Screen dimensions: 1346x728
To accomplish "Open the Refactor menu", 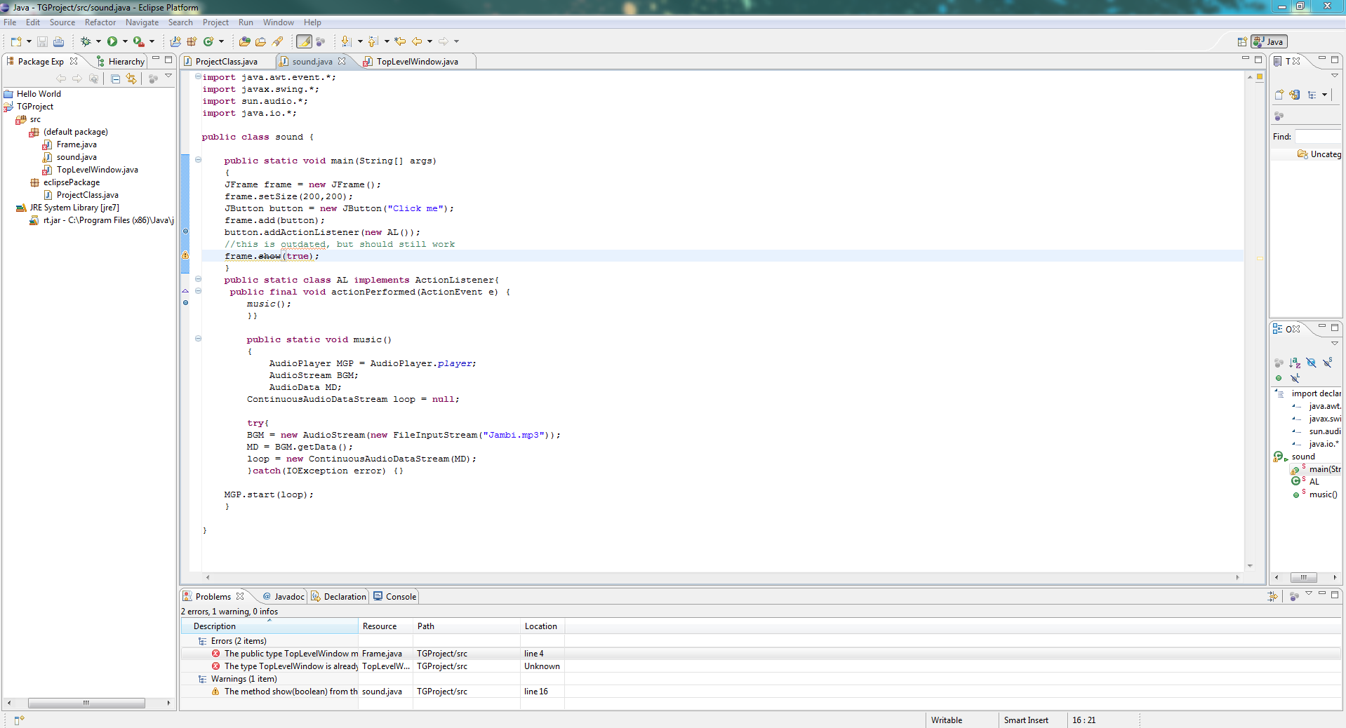I will 100,22.
